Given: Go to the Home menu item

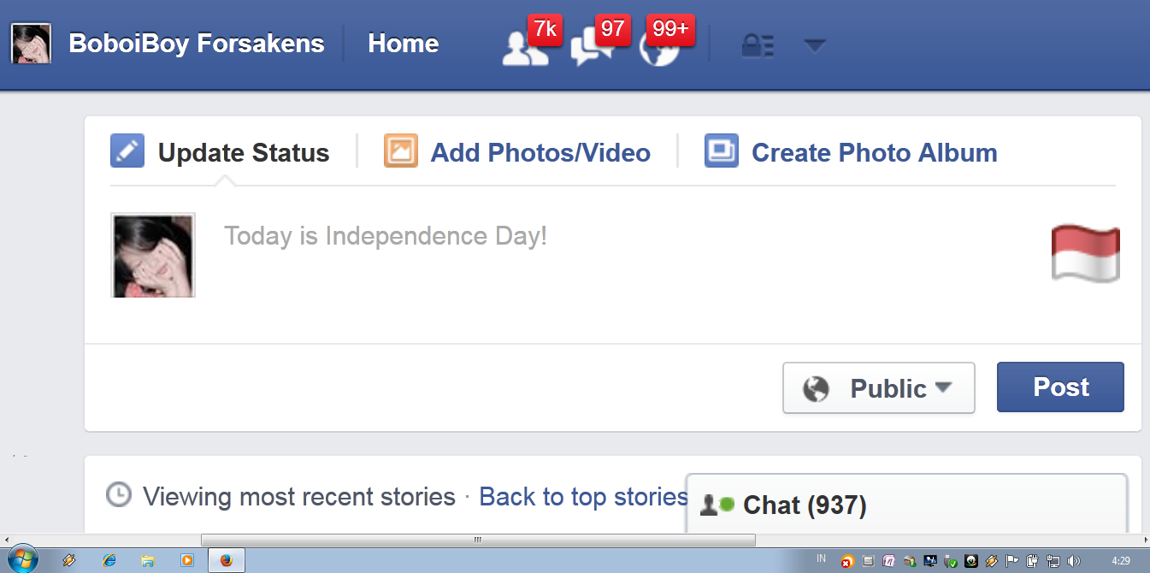Looking at the screenshot, I should [403, 44].
